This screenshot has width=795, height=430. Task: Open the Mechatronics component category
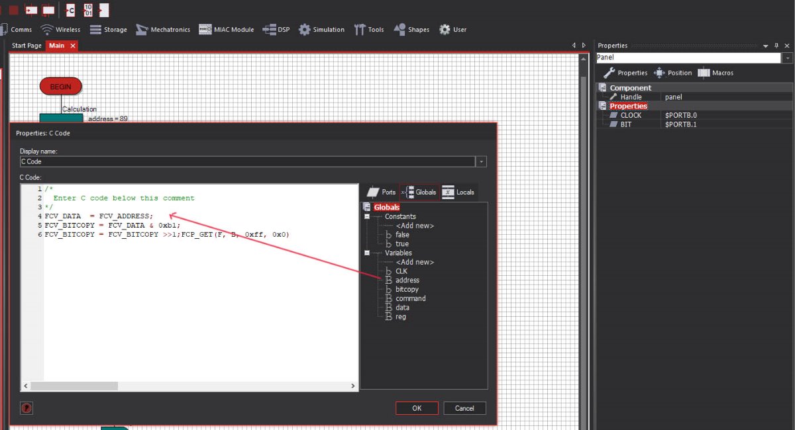[x=163, y=29]
